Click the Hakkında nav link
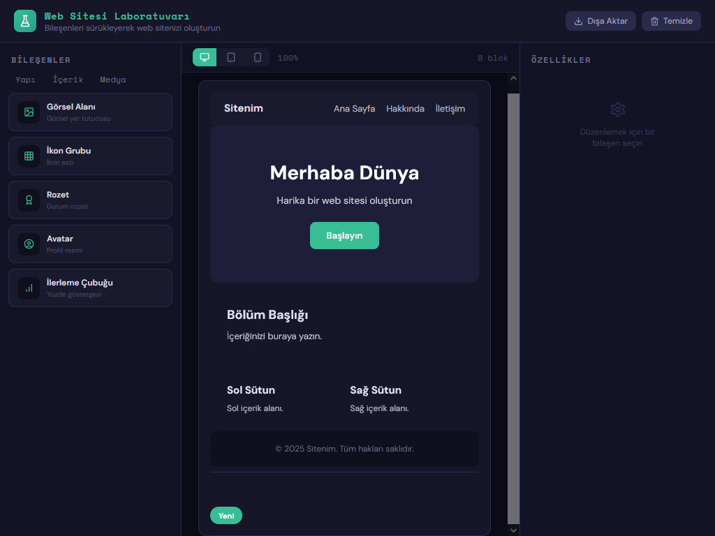715x536 pixels. click(405, 108)
